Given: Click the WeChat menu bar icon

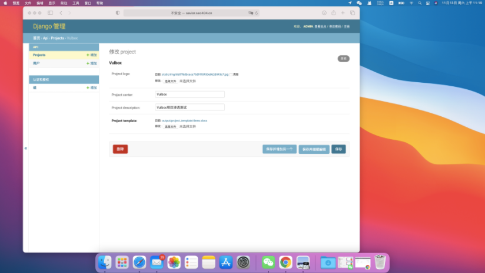Looking at the screenshot, I should 359,3.
